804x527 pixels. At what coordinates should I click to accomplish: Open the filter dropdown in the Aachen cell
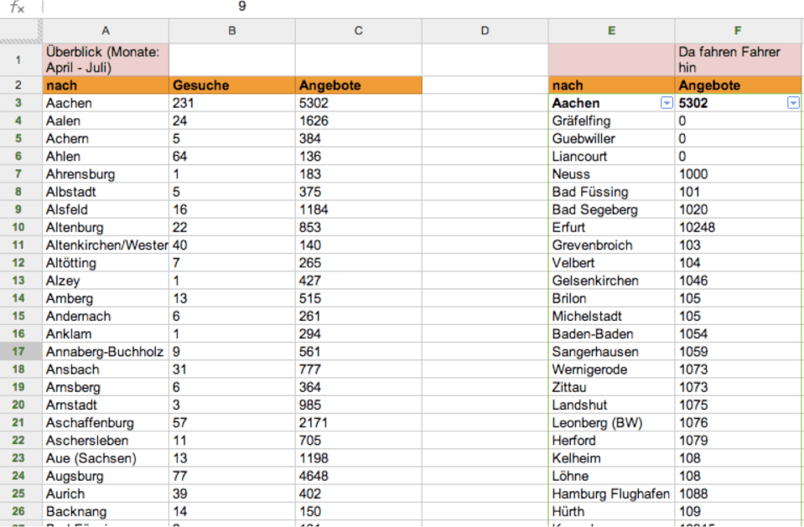667,103
